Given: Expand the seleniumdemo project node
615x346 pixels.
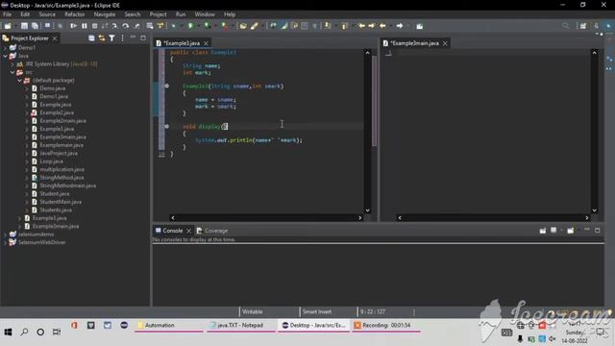Looking at the screenshot, I should click(5, 235).
